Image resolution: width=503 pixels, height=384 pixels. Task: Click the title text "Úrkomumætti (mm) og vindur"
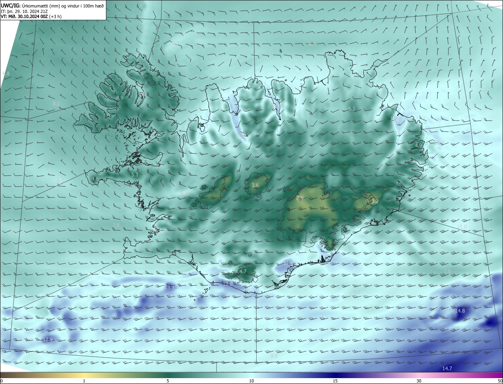point(50,5)
